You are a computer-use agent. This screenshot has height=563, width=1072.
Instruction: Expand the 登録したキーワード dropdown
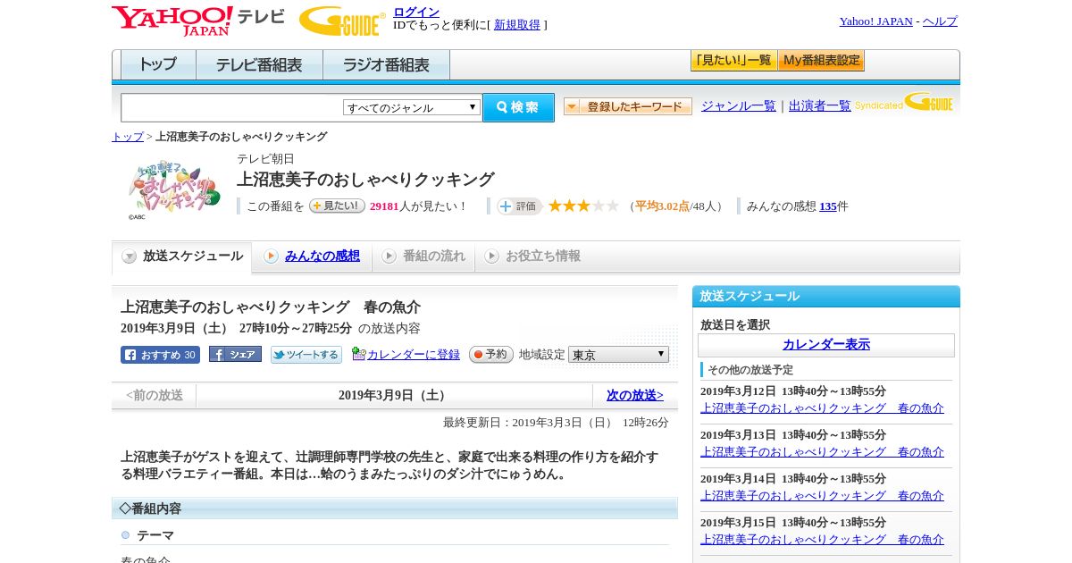(628, 106)
